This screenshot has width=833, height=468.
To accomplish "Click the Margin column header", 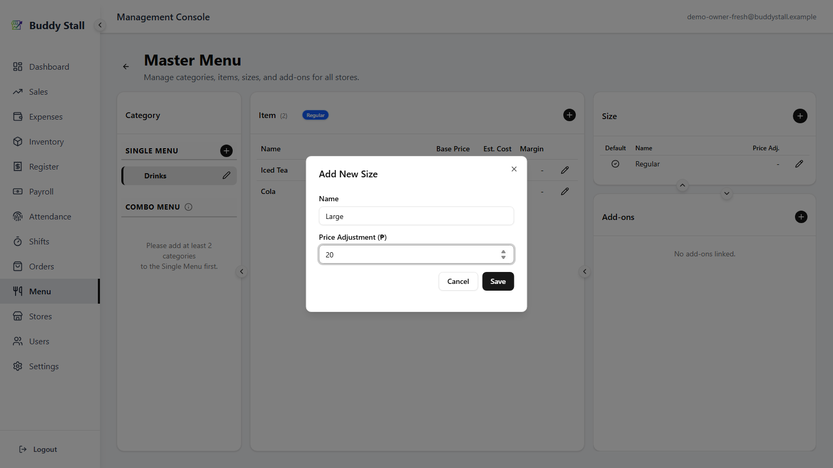I will (532, 149).
